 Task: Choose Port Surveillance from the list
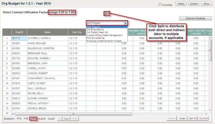(x=95, y=38)
